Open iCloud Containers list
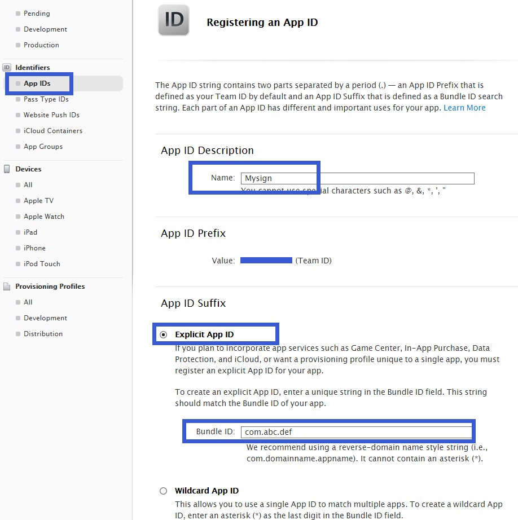Screen dimensions: 518x520 pos(52,131)
